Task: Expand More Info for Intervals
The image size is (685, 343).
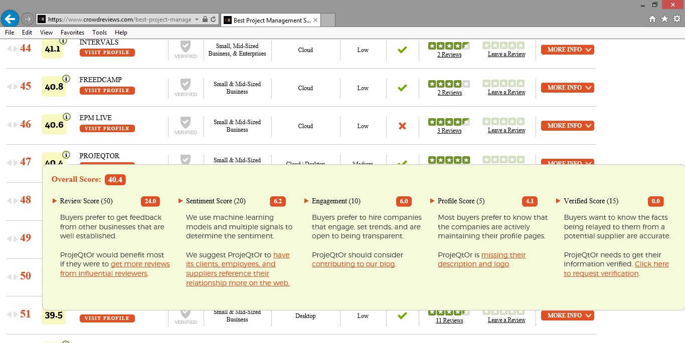Action: (x=568, y=50)
